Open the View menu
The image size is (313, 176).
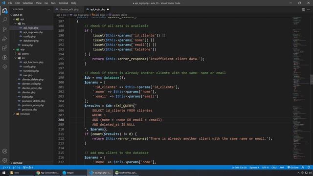39,3
